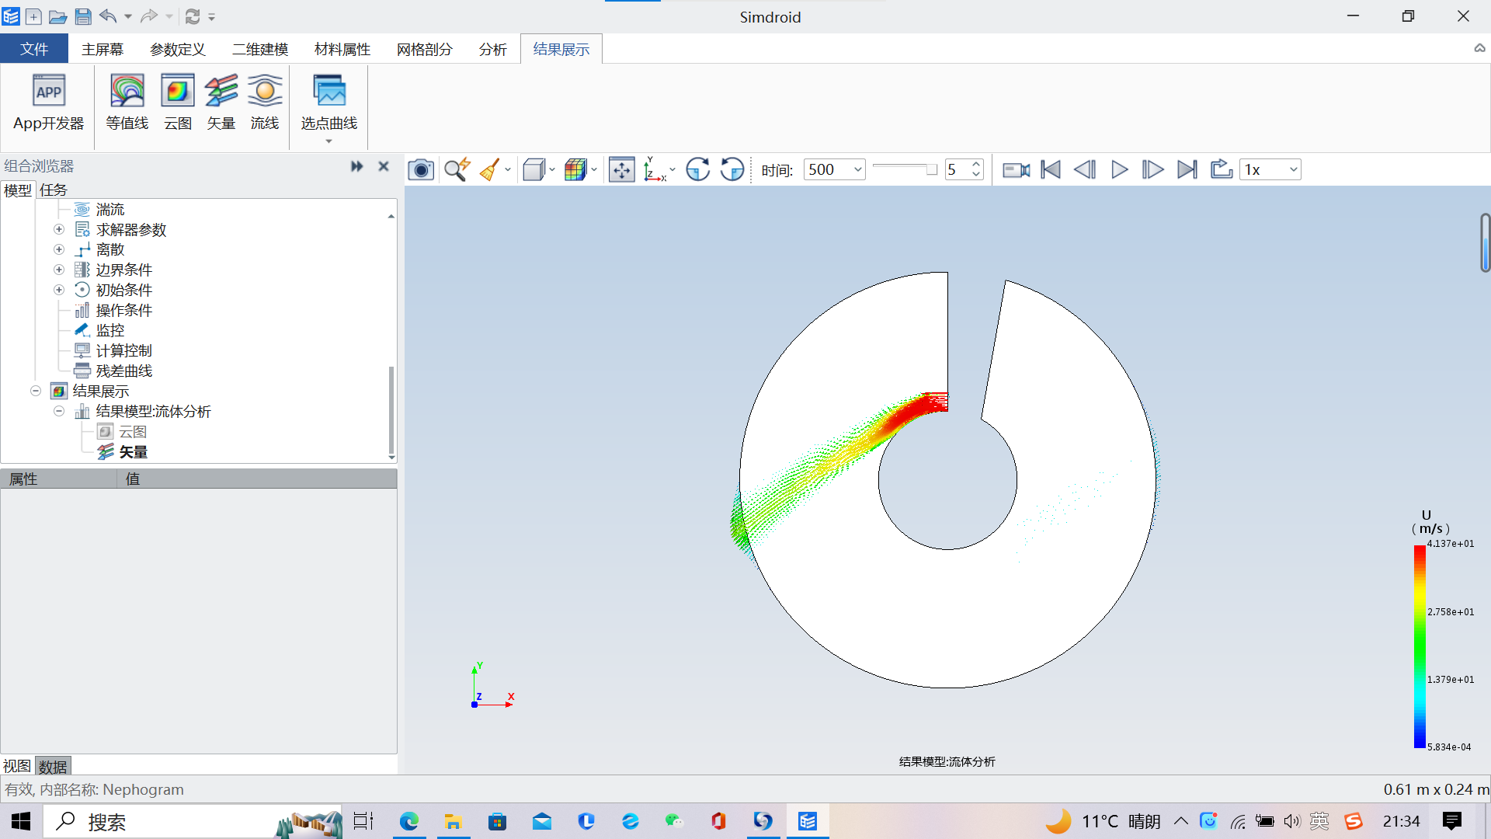Click the time slider track
This screenshot has height=839, width=1491.
coord(905,167)
